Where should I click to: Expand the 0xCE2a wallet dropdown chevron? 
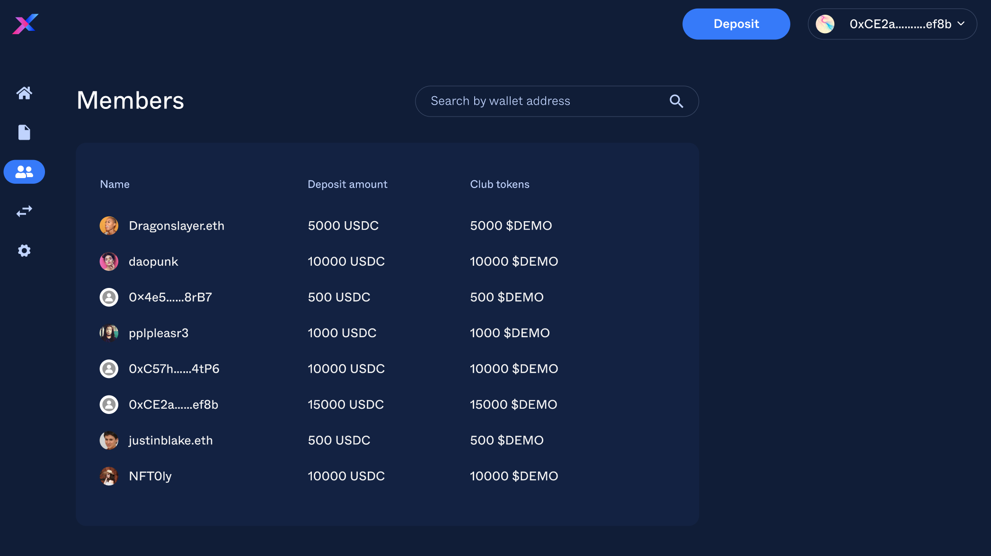(x=961, y=24)
